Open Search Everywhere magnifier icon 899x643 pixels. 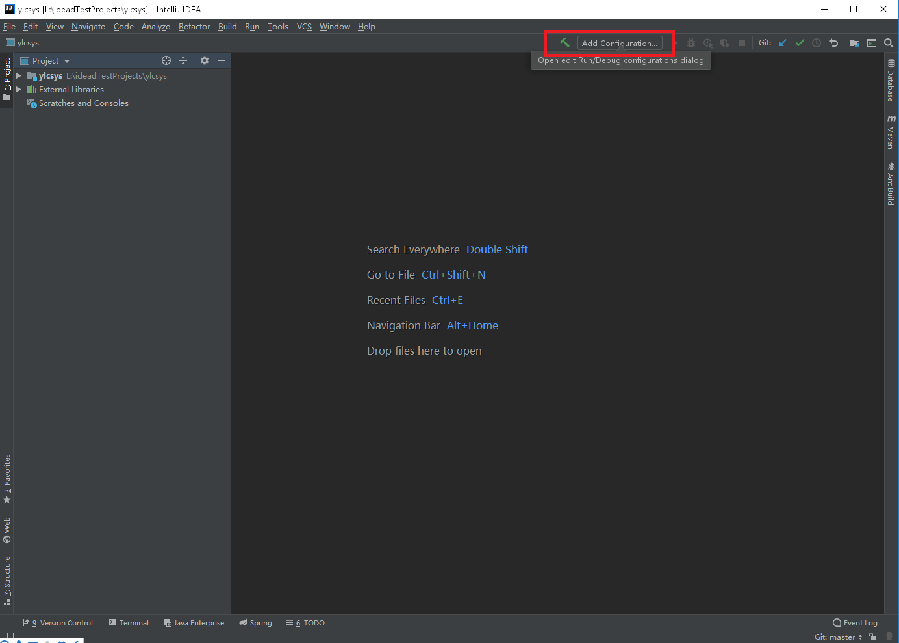click(889, 43)
